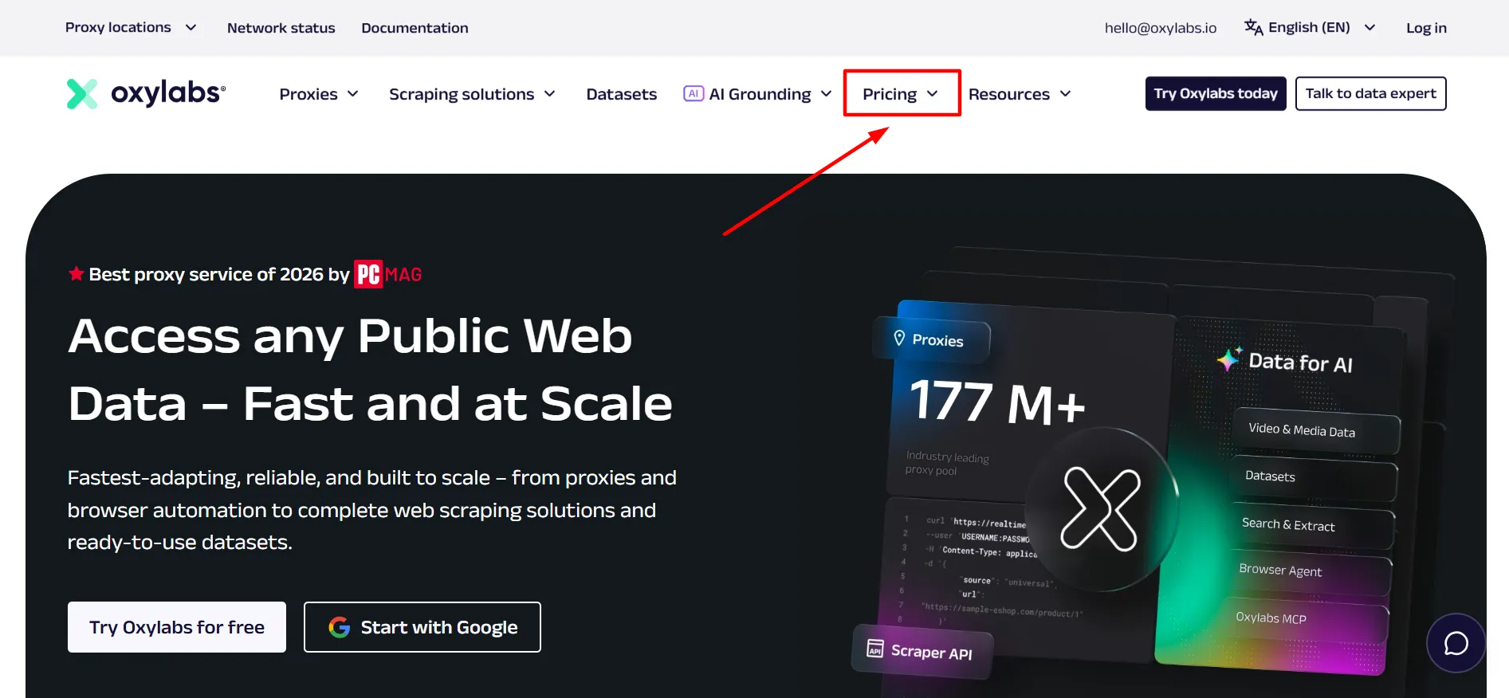This screenshot has height=698, width=1509.
Task: Click the Google logo icon in the button
Action: [x=340, y=627]
